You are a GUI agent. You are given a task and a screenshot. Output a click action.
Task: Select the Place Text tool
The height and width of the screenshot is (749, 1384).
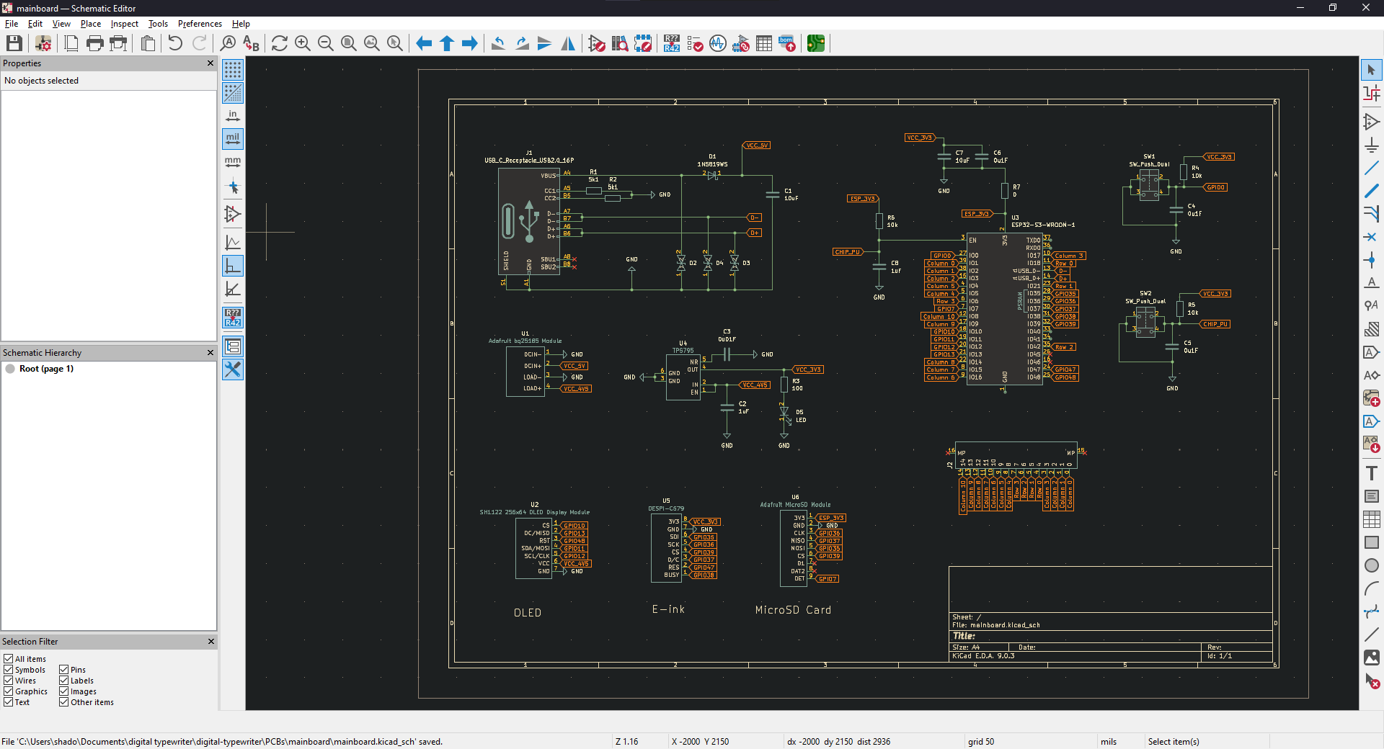[x=1371, y=473]
